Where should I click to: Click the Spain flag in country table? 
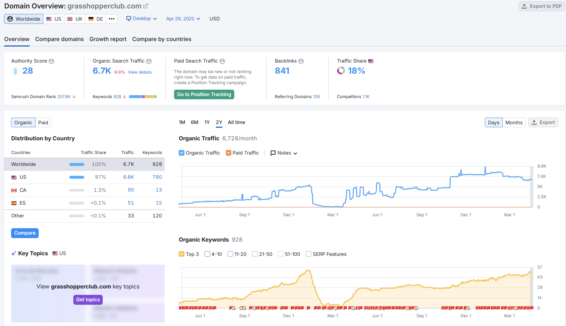(x=14, y=203)
